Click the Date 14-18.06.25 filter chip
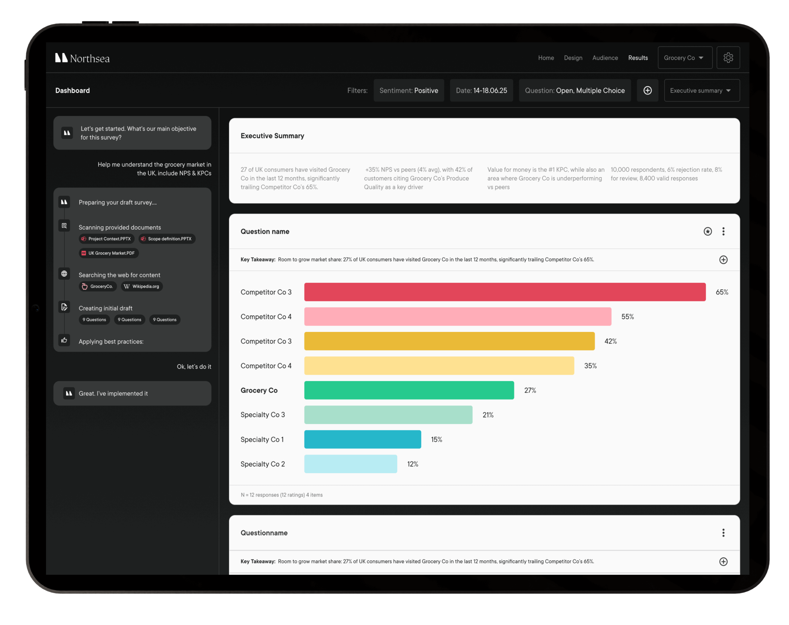The height and width of the screenshot is (625, 789). point(481,90)
